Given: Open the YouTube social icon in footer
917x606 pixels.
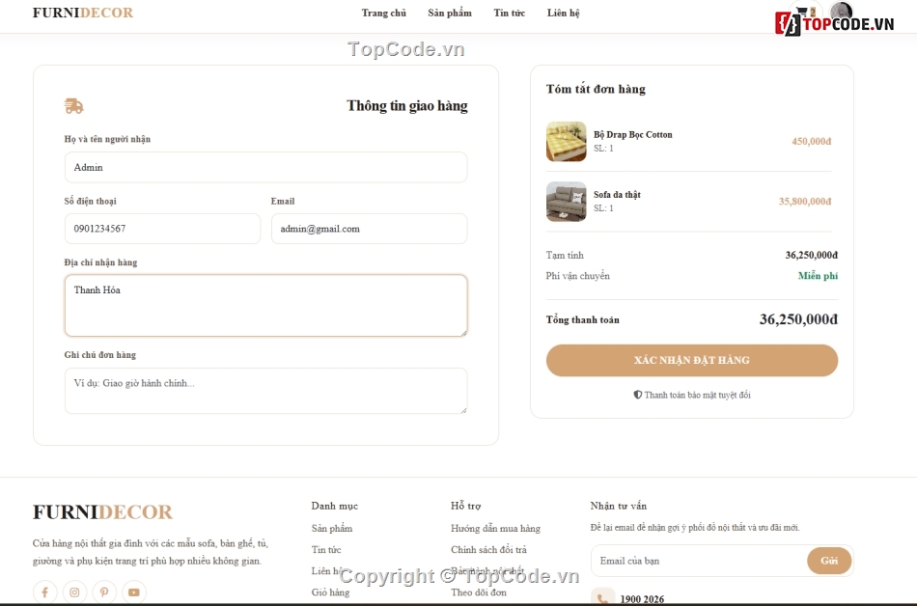Looking at the screenshot, I should coord(134,592).
